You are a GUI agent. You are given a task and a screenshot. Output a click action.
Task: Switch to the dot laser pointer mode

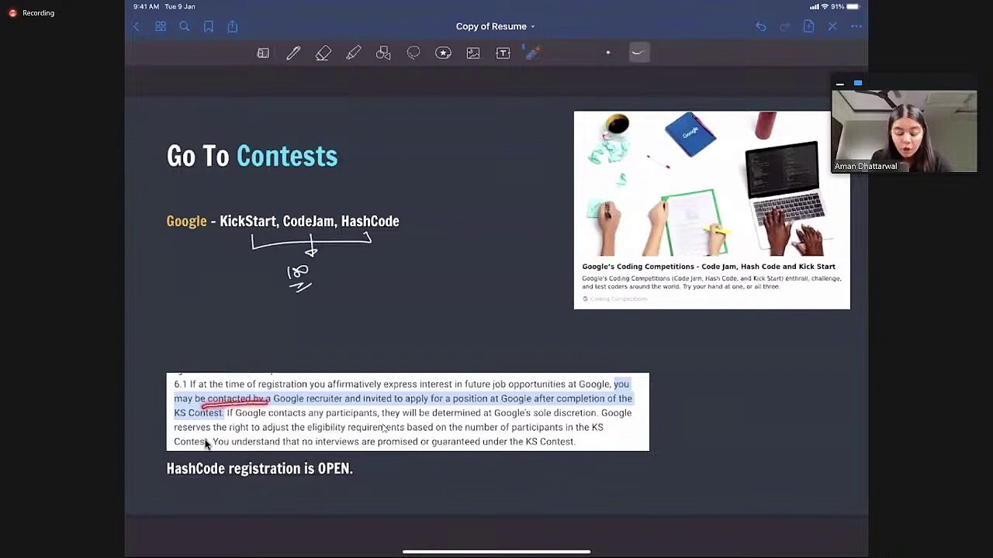coord(608,53)
